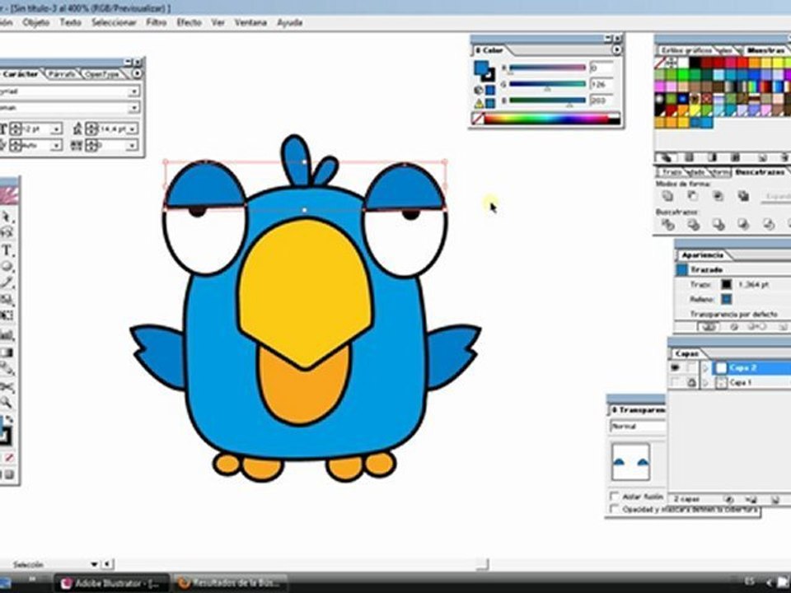Open the Filtro menu
The height and width of the screenshot is (593, 791).
[x=157, y=22]
